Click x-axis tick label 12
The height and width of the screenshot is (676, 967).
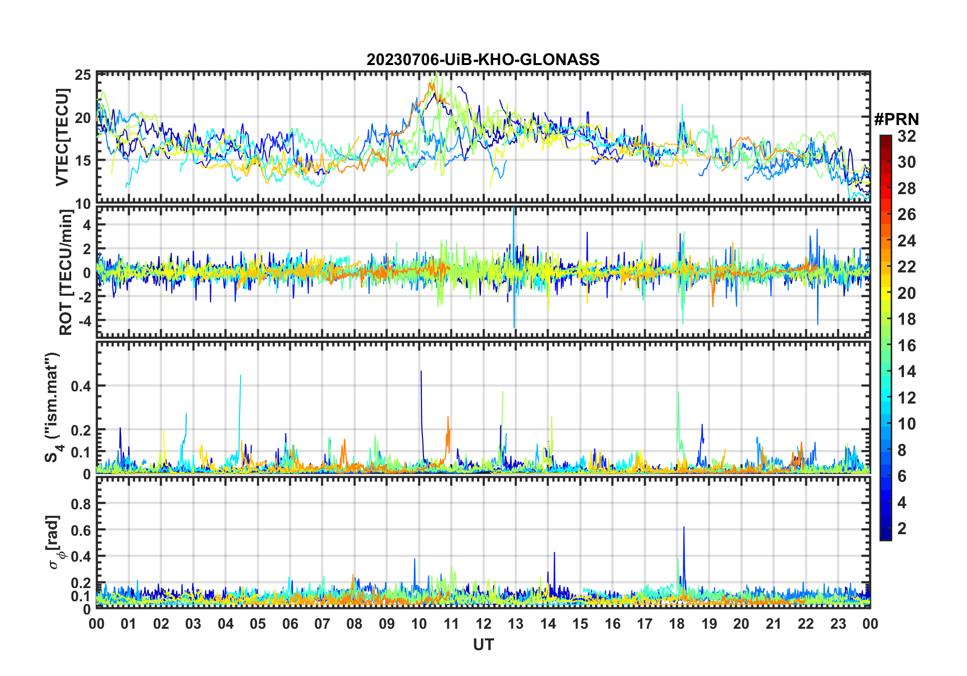coord(483,624)
